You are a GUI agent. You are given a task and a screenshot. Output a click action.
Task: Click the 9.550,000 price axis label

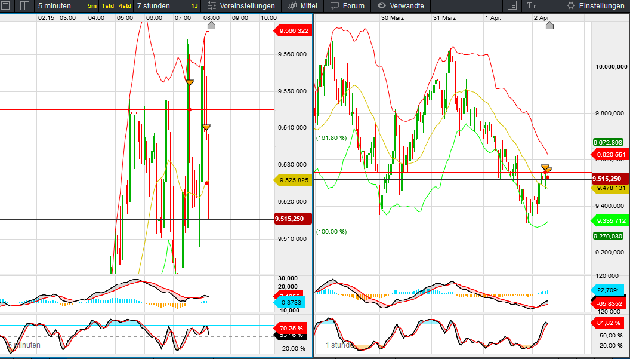point(292,91)
